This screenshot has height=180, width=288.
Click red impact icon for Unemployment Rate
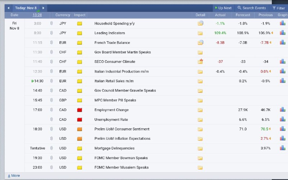[80, 120]
